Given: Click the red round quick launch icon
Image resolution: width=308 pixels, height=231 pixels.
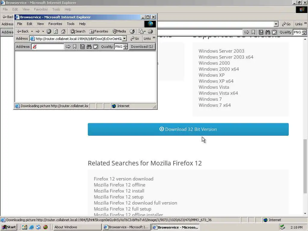Looking at the screenshot, I should click(x=45, y=227).
